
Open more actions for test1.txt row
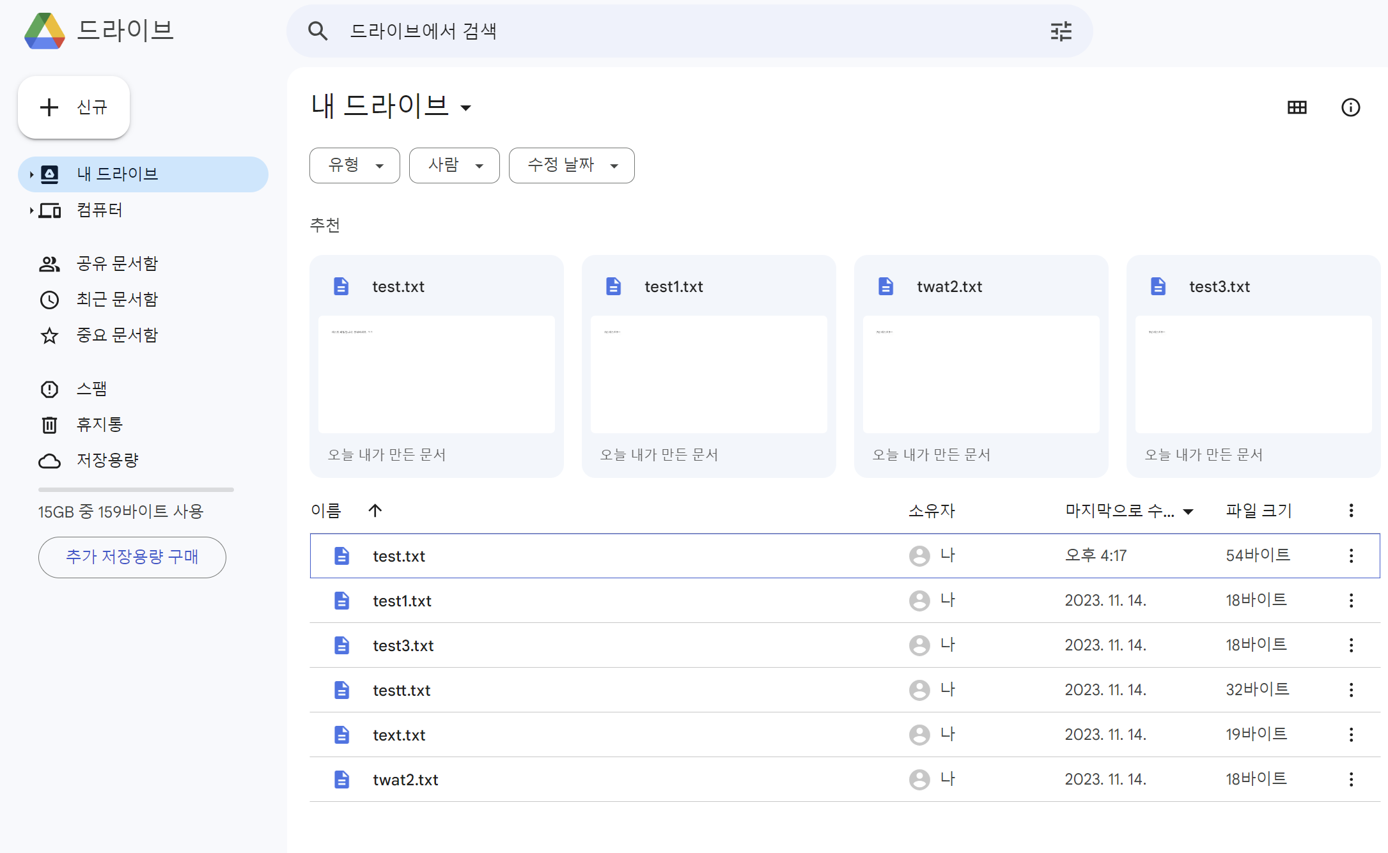point(1351,601)
